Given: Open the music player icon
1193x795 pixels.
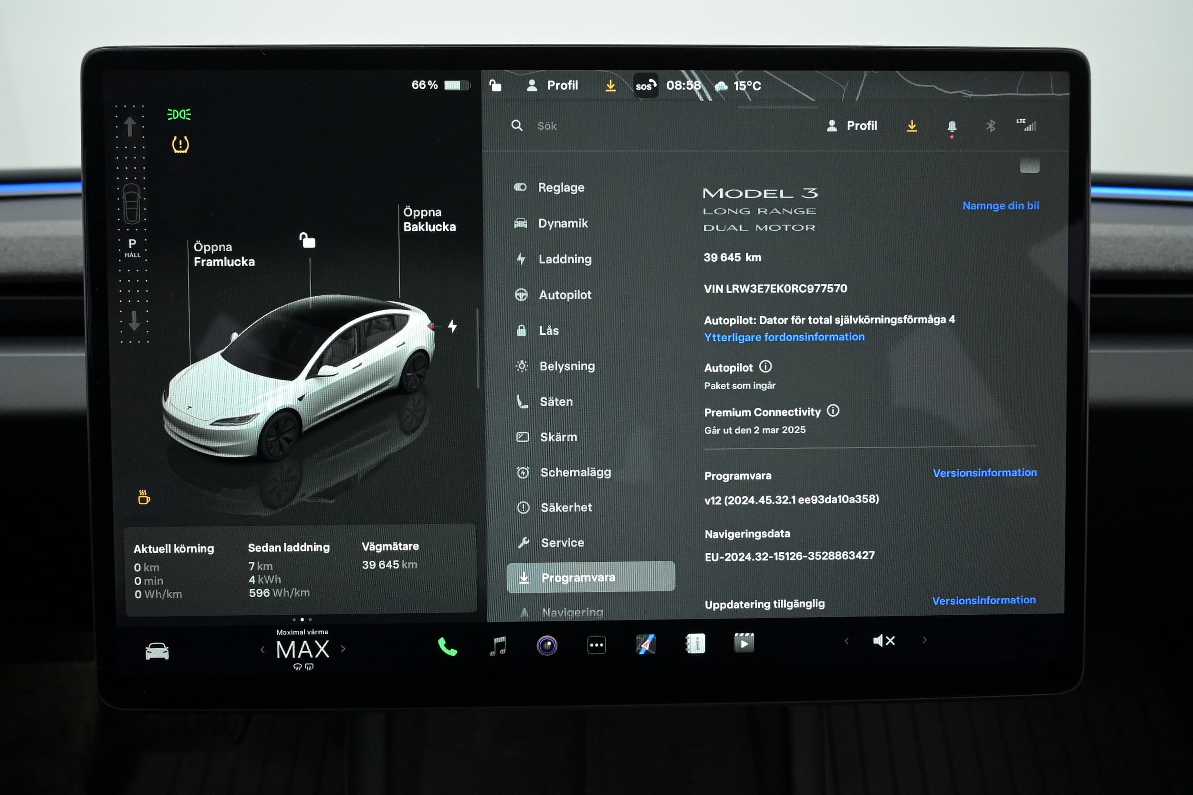Looking at the screenshot, I should [x=498, y=646].
